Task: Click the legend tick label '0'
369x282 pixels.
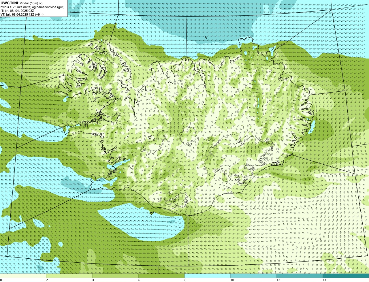Action: tap(1, 280)
